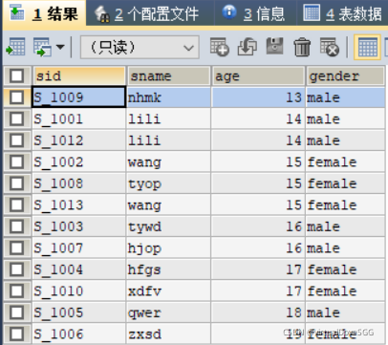
Task: Select the tywd name cell
Action: click(x=168, y=226)
